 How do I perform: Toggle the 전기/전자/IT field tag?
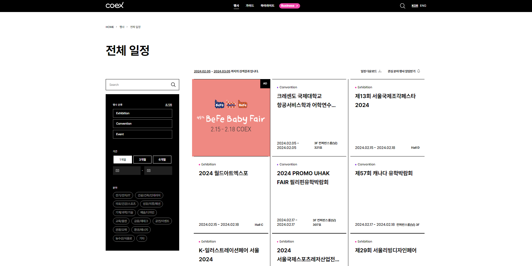[123, 195]
